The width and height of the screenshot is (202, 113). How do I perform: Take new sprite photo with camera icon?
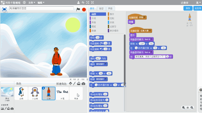tap(83, 84)
